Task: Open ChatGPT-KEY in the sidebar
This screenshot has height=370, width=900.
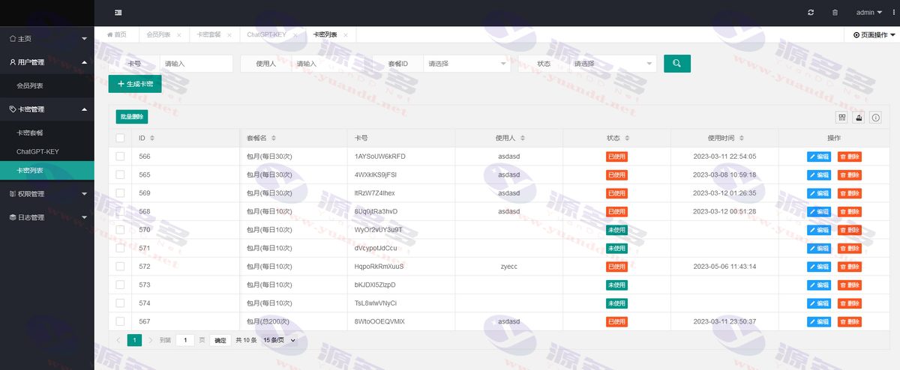Action: pos(47,151)
